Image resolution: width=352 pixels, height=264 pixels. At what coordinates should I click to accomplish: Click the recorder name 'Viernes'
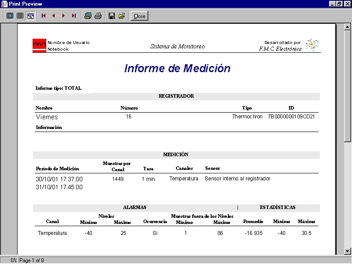click(47, 117)
